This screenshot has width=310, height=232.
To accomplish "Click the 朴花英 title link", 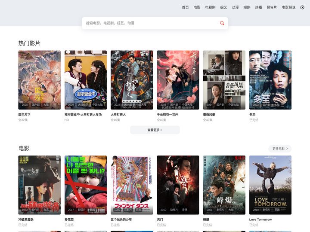I will [x=69, y=220].
